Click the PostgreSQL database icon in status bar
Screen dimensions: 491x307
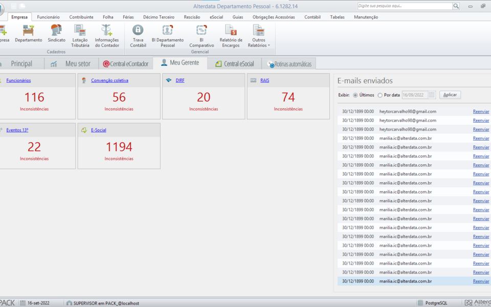(x=420, y=303)
